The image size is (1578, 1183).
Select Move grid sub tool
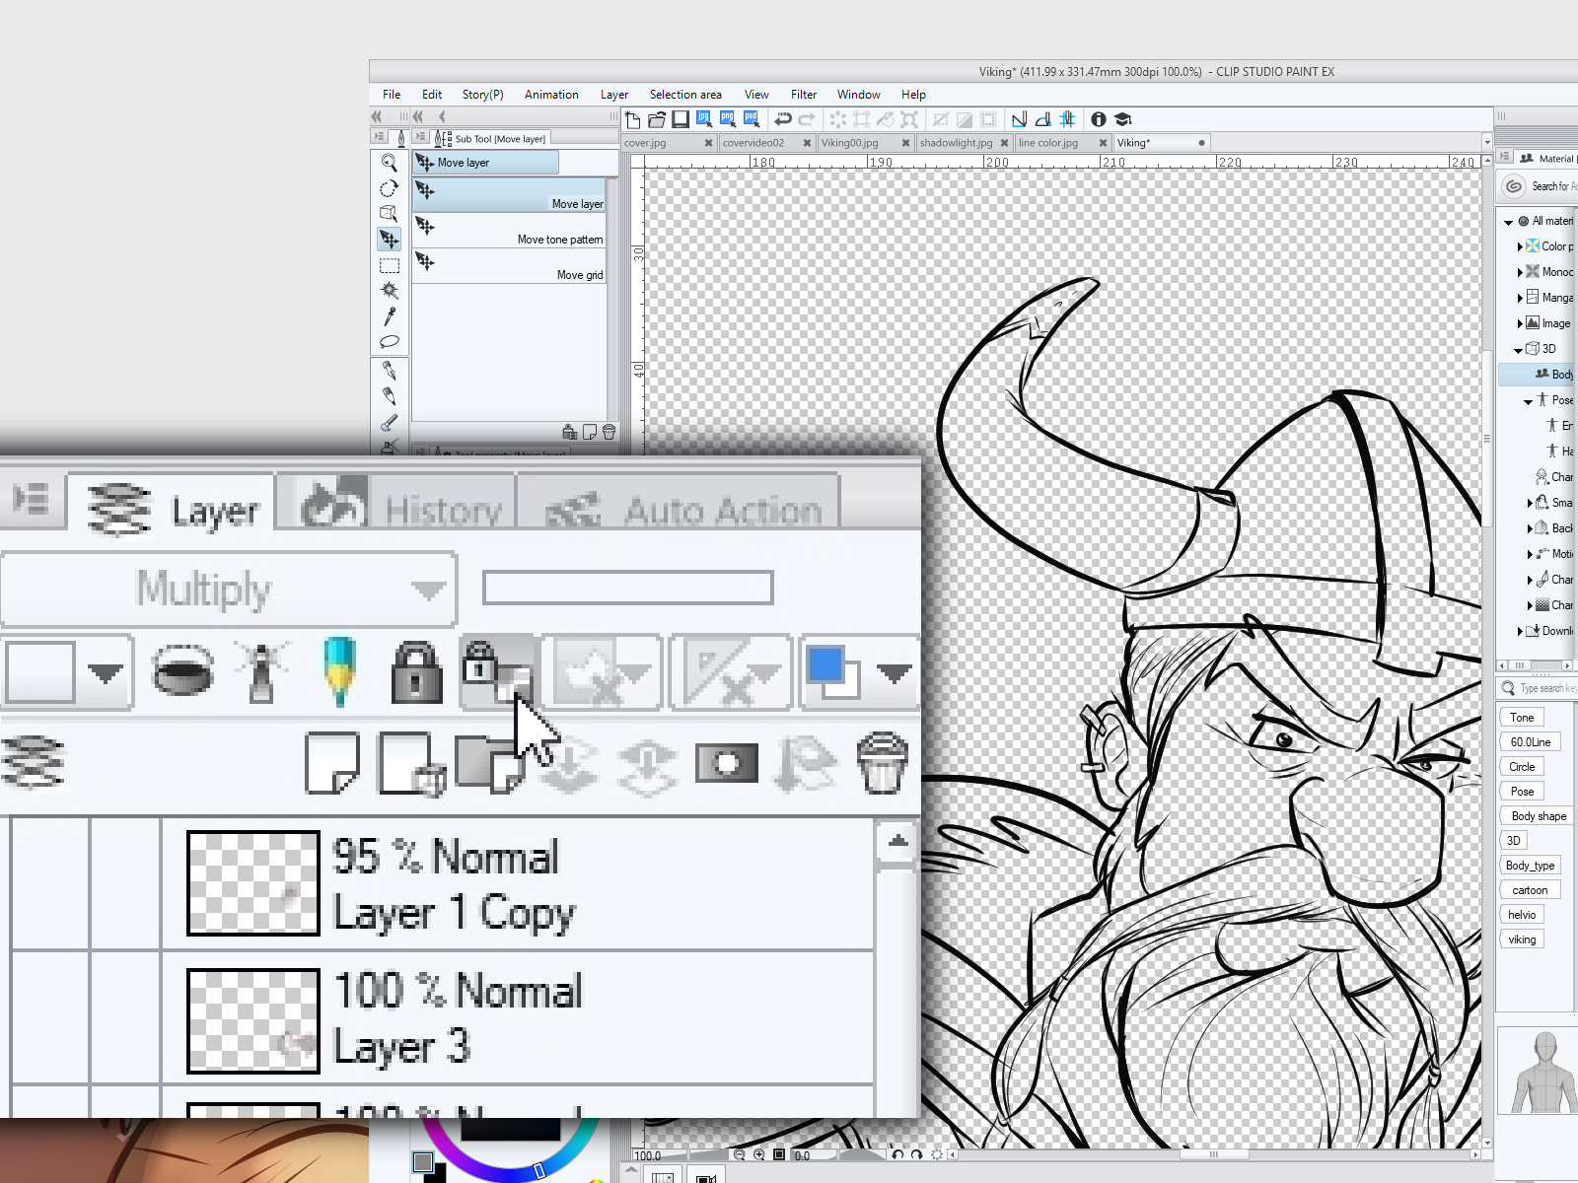point(509,267)
